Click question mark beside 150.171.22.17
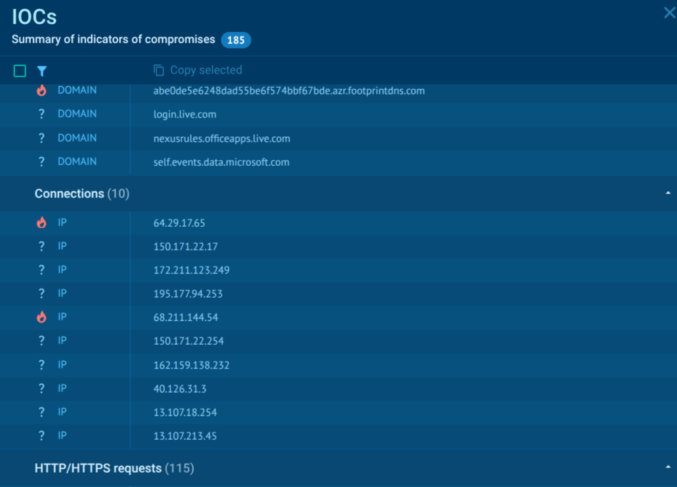 pos(41,246)
